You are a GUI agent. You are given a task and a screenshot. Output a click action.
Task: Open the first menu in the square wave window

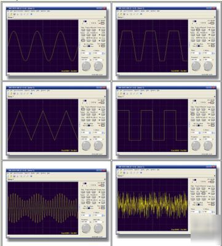(x=118, y=90)
